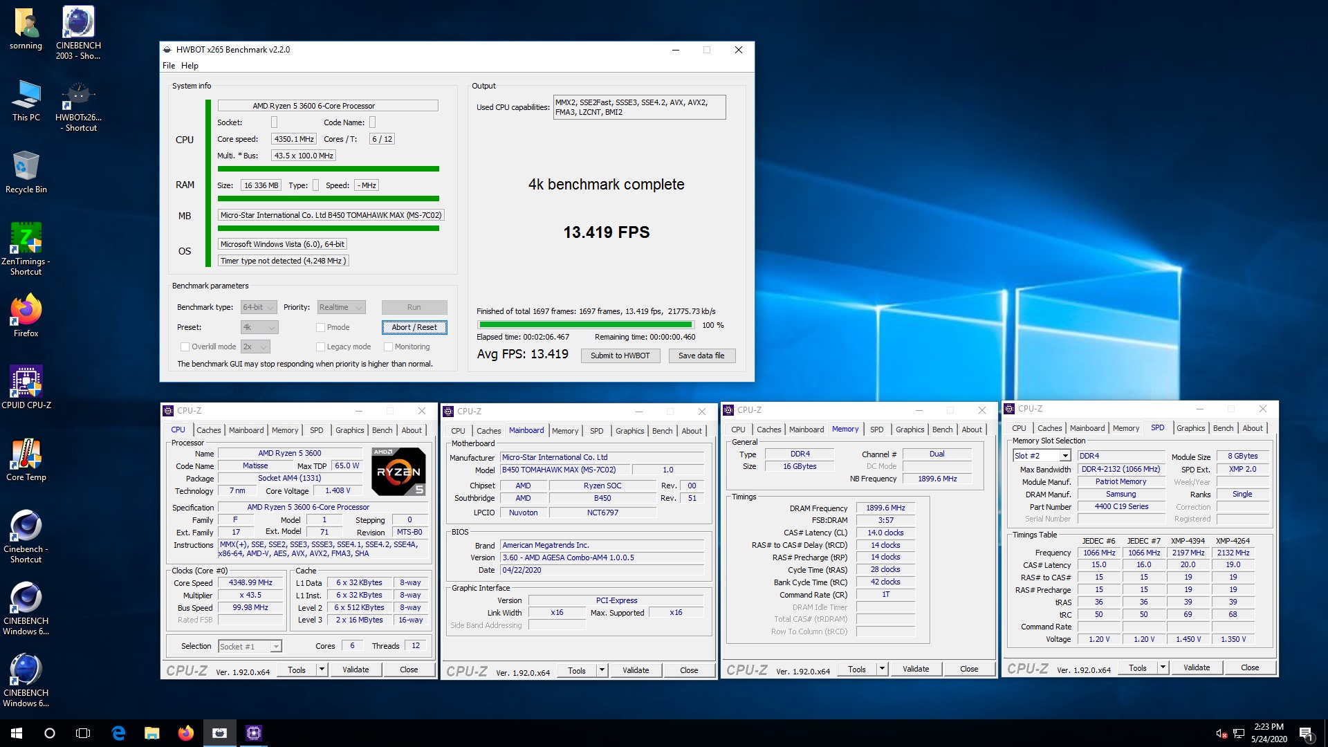Click Save data file button
This screenshot has height=747, width=1328.
[701, 356]
